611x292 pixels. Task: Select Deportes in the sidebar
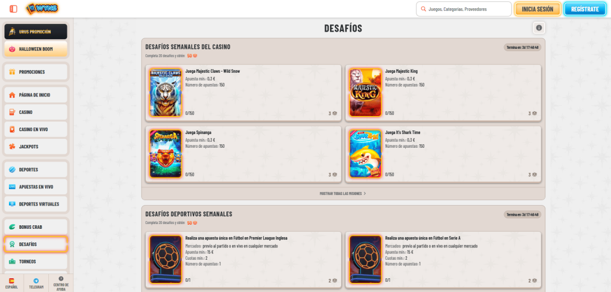pos(36,170)
